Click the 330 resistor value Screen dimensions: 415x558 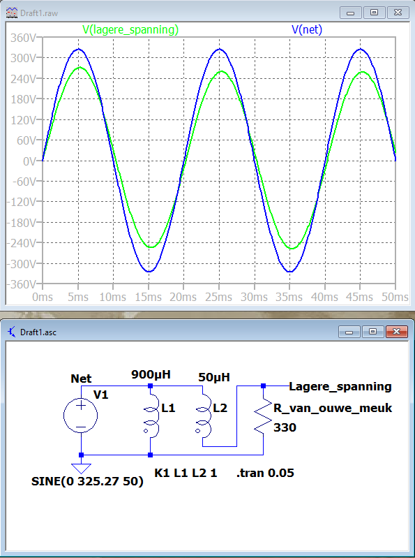pyautogui.click(x=285, y=427)
